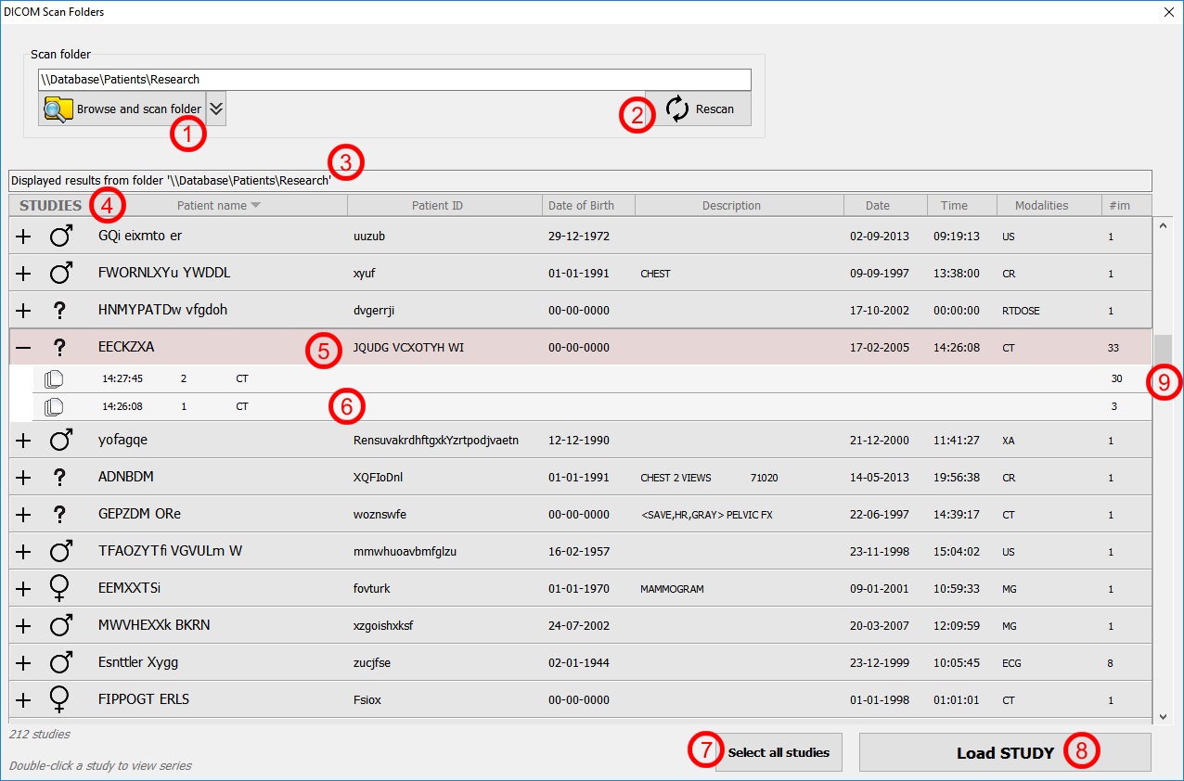Expand the GQi eixmto er study

pyautogui.click(x=24, y=237)
